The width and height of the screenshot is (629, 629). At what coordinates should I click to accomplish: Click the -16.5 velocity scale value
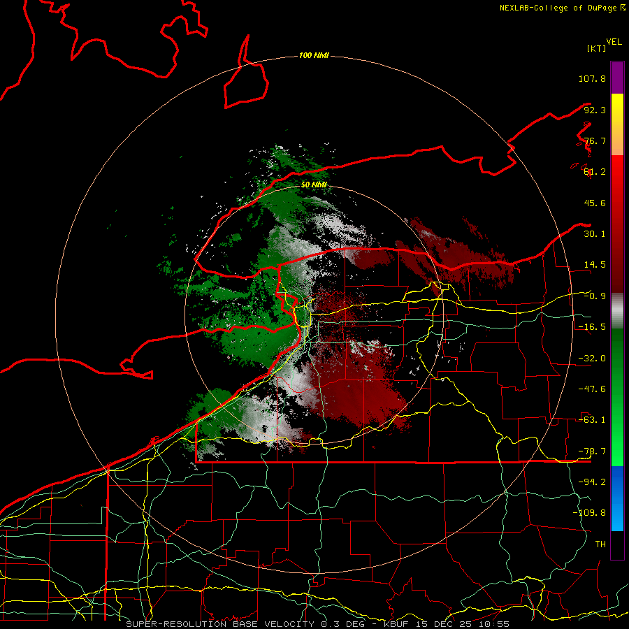click(592, 327)
